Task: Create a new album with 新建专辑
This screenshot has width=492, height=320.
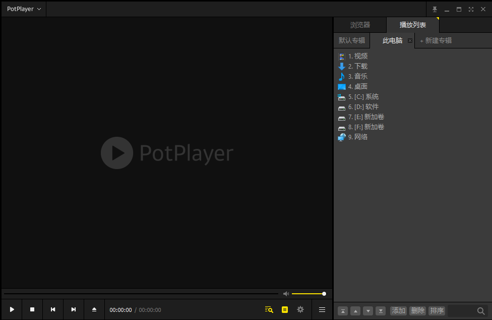Action: pos(436,40)
